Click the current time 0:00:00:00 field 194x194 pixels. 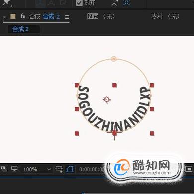pos(92,169)
